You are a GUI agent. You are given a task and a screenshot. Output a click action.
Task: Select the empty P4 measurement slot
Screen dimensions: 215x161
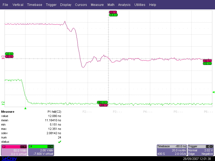coord(148,112)
